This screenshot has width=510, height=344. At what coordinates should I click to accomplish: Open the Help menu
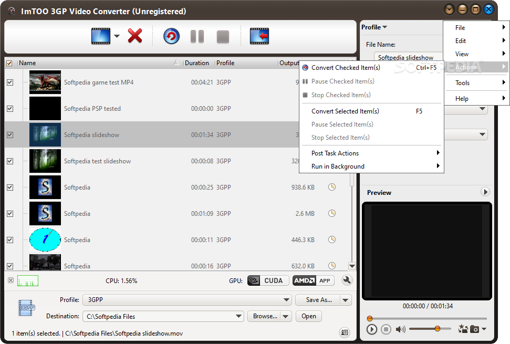(x=476, y=99)
